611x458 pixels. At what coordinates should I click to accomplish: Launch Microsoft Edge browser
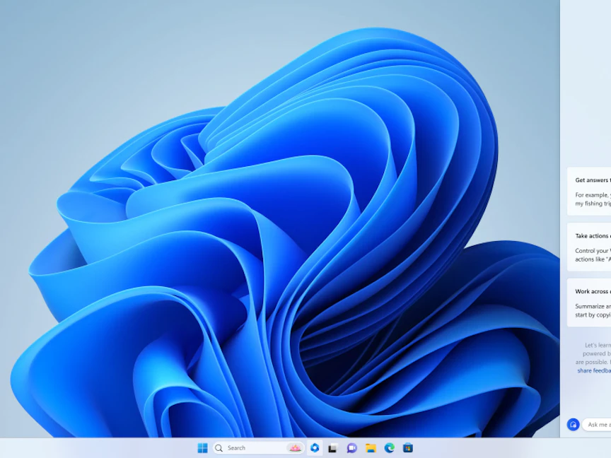tap(389, 447)
